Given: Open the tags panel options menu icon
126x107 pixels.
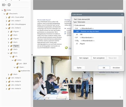Looking at the screenshot, I should [4, 5].
